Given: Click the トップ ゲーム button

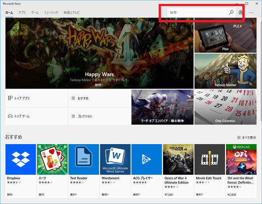Looking at the screenshot, I should pos(36,116).
